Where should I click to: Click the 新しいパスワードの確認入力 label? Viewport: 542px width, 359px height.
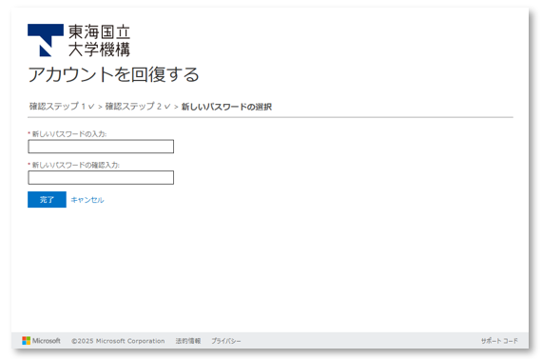pos(76,165)
